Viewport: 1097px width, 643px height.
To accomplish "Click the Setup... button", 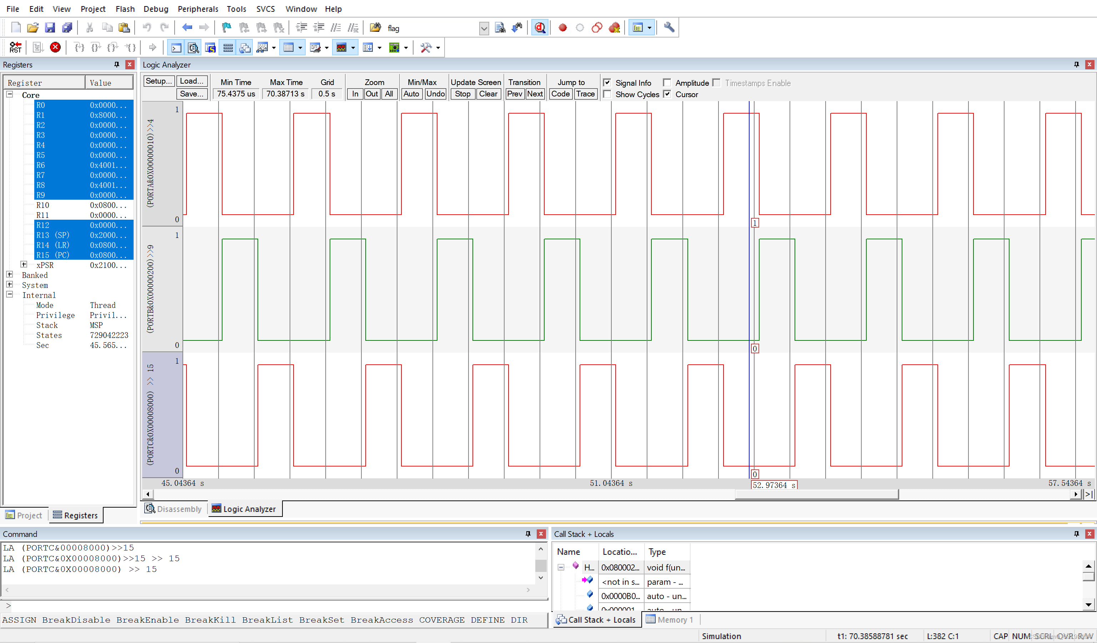I will pyautogui.click(x=159, y=81).
